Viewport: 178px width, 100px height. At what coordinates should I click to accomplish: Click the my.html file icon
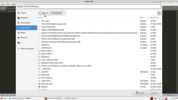[39, 72]
